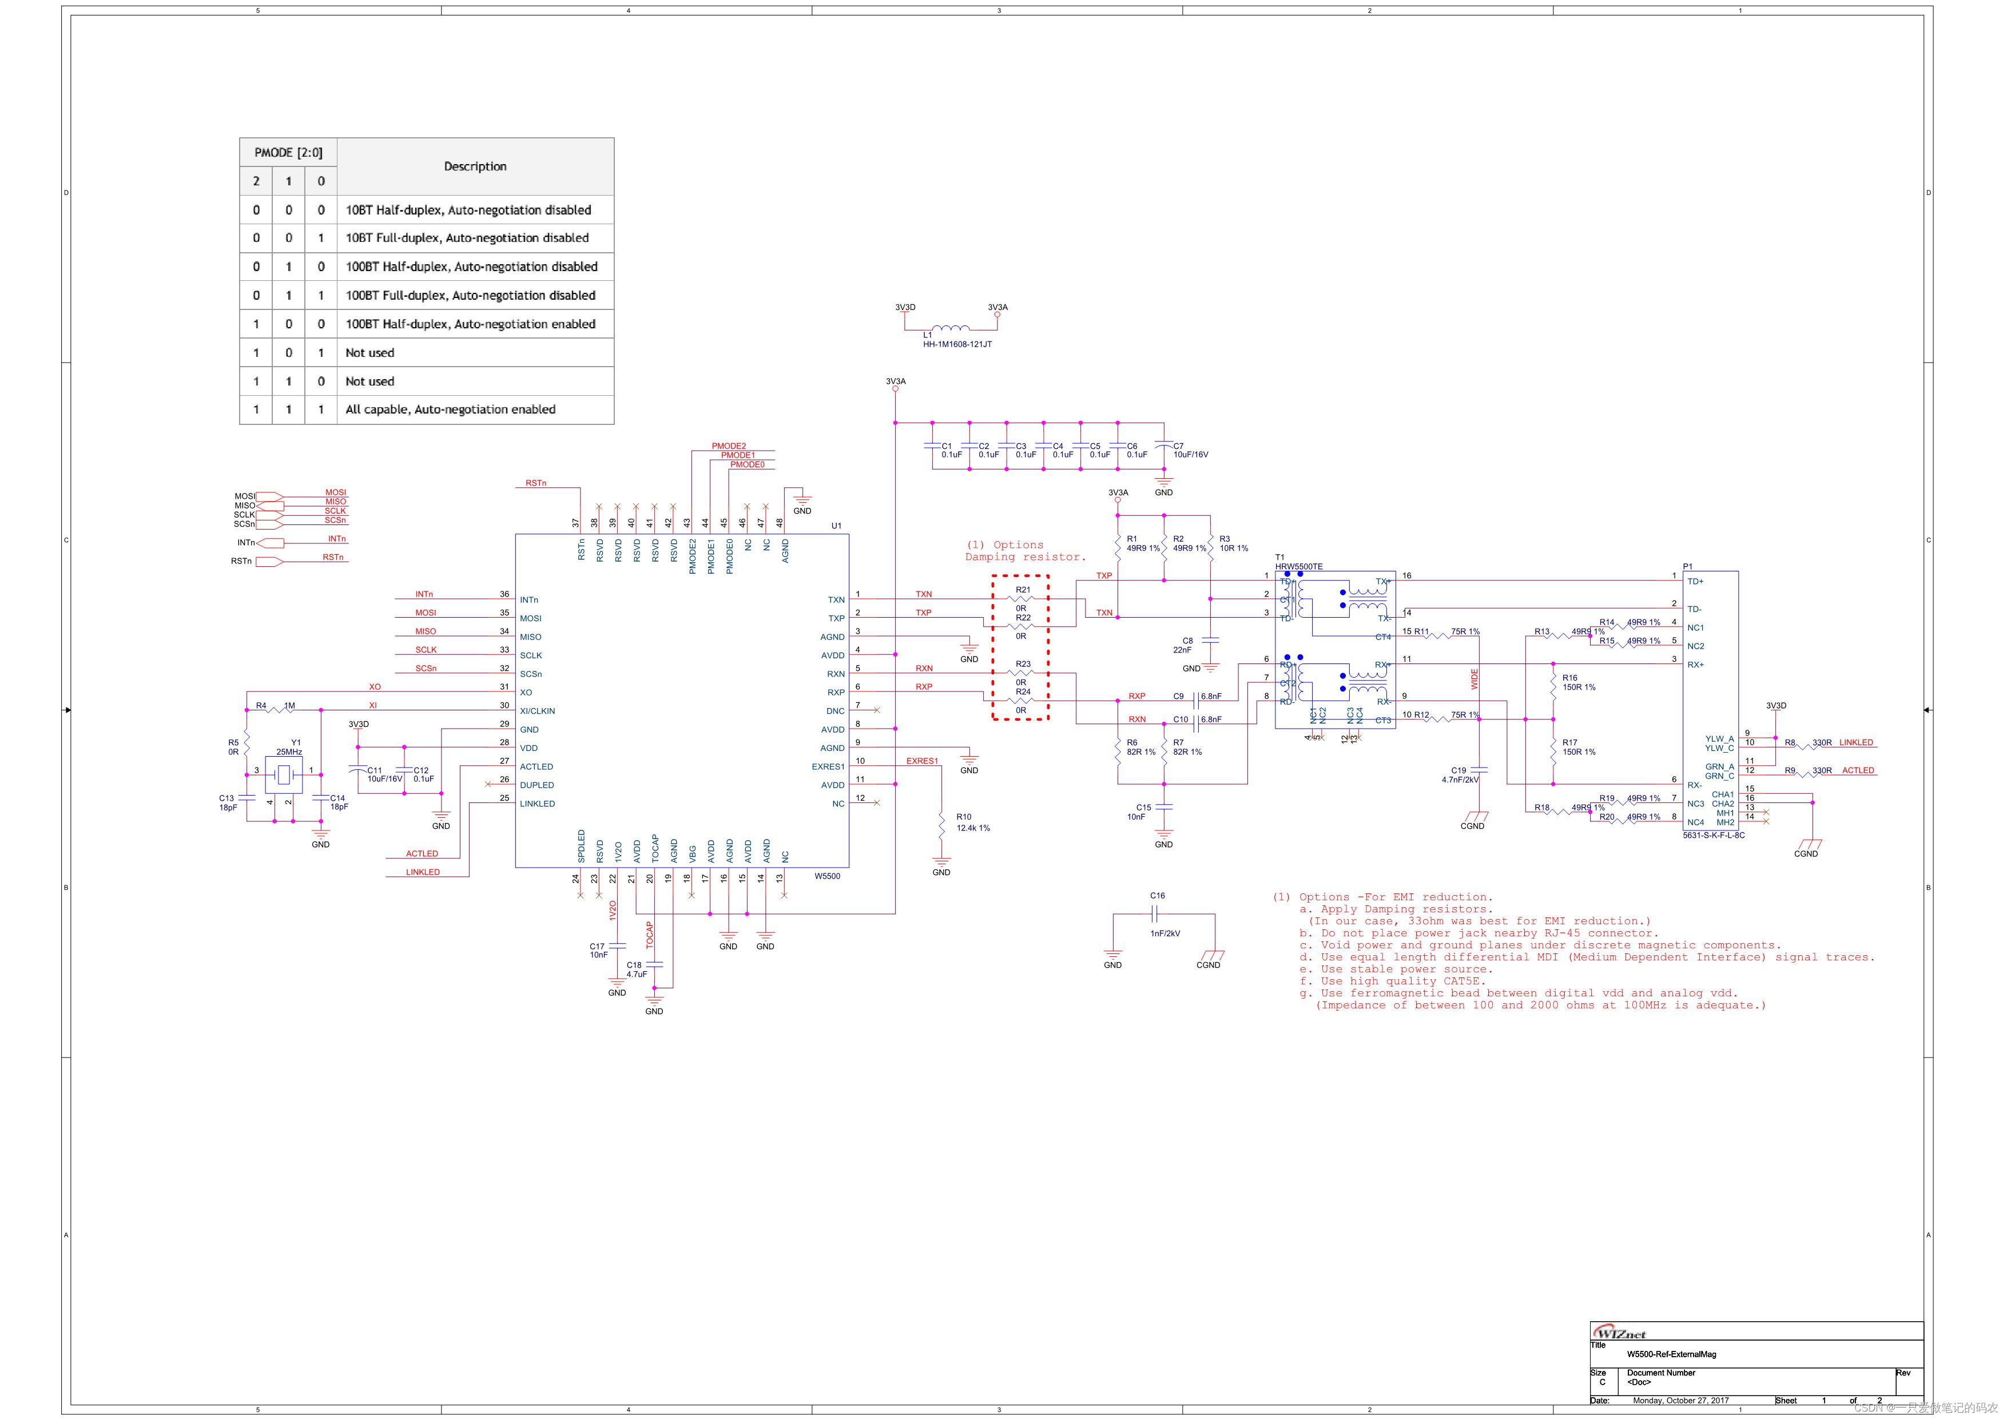Image resolution: width=2007 pixels, height=1419 pixels.
Task: Click the 'SPDLED' pin name on U1
Action: click(581, 846)
